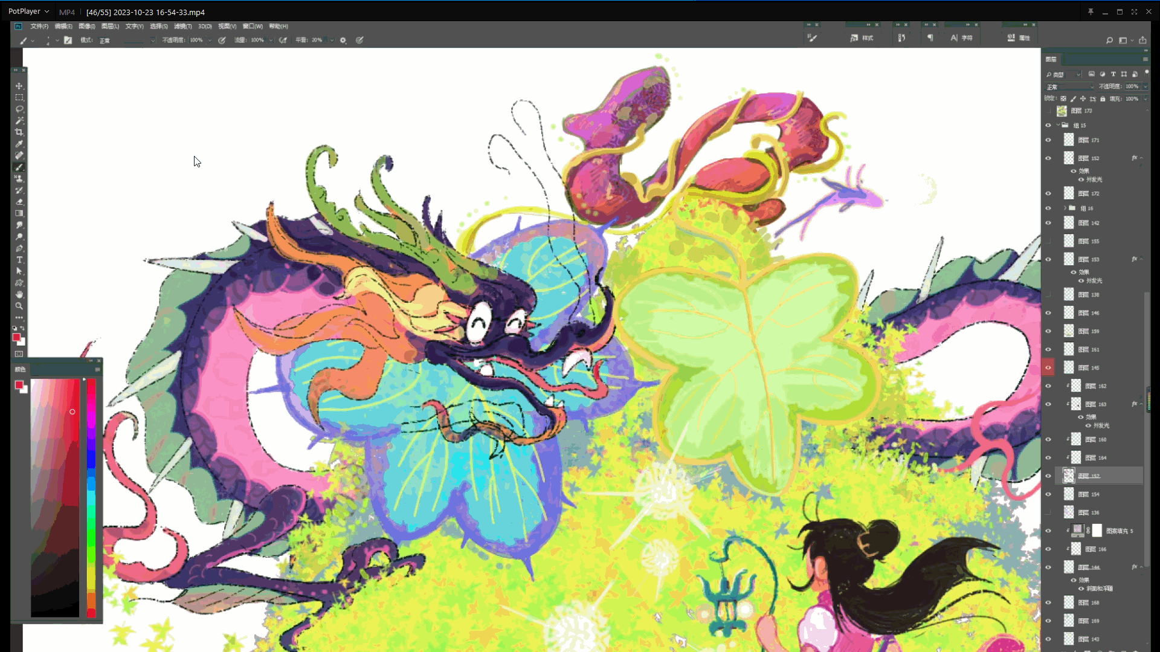
Task: Open the PotPlayer main menu
Action: [28, 11]
